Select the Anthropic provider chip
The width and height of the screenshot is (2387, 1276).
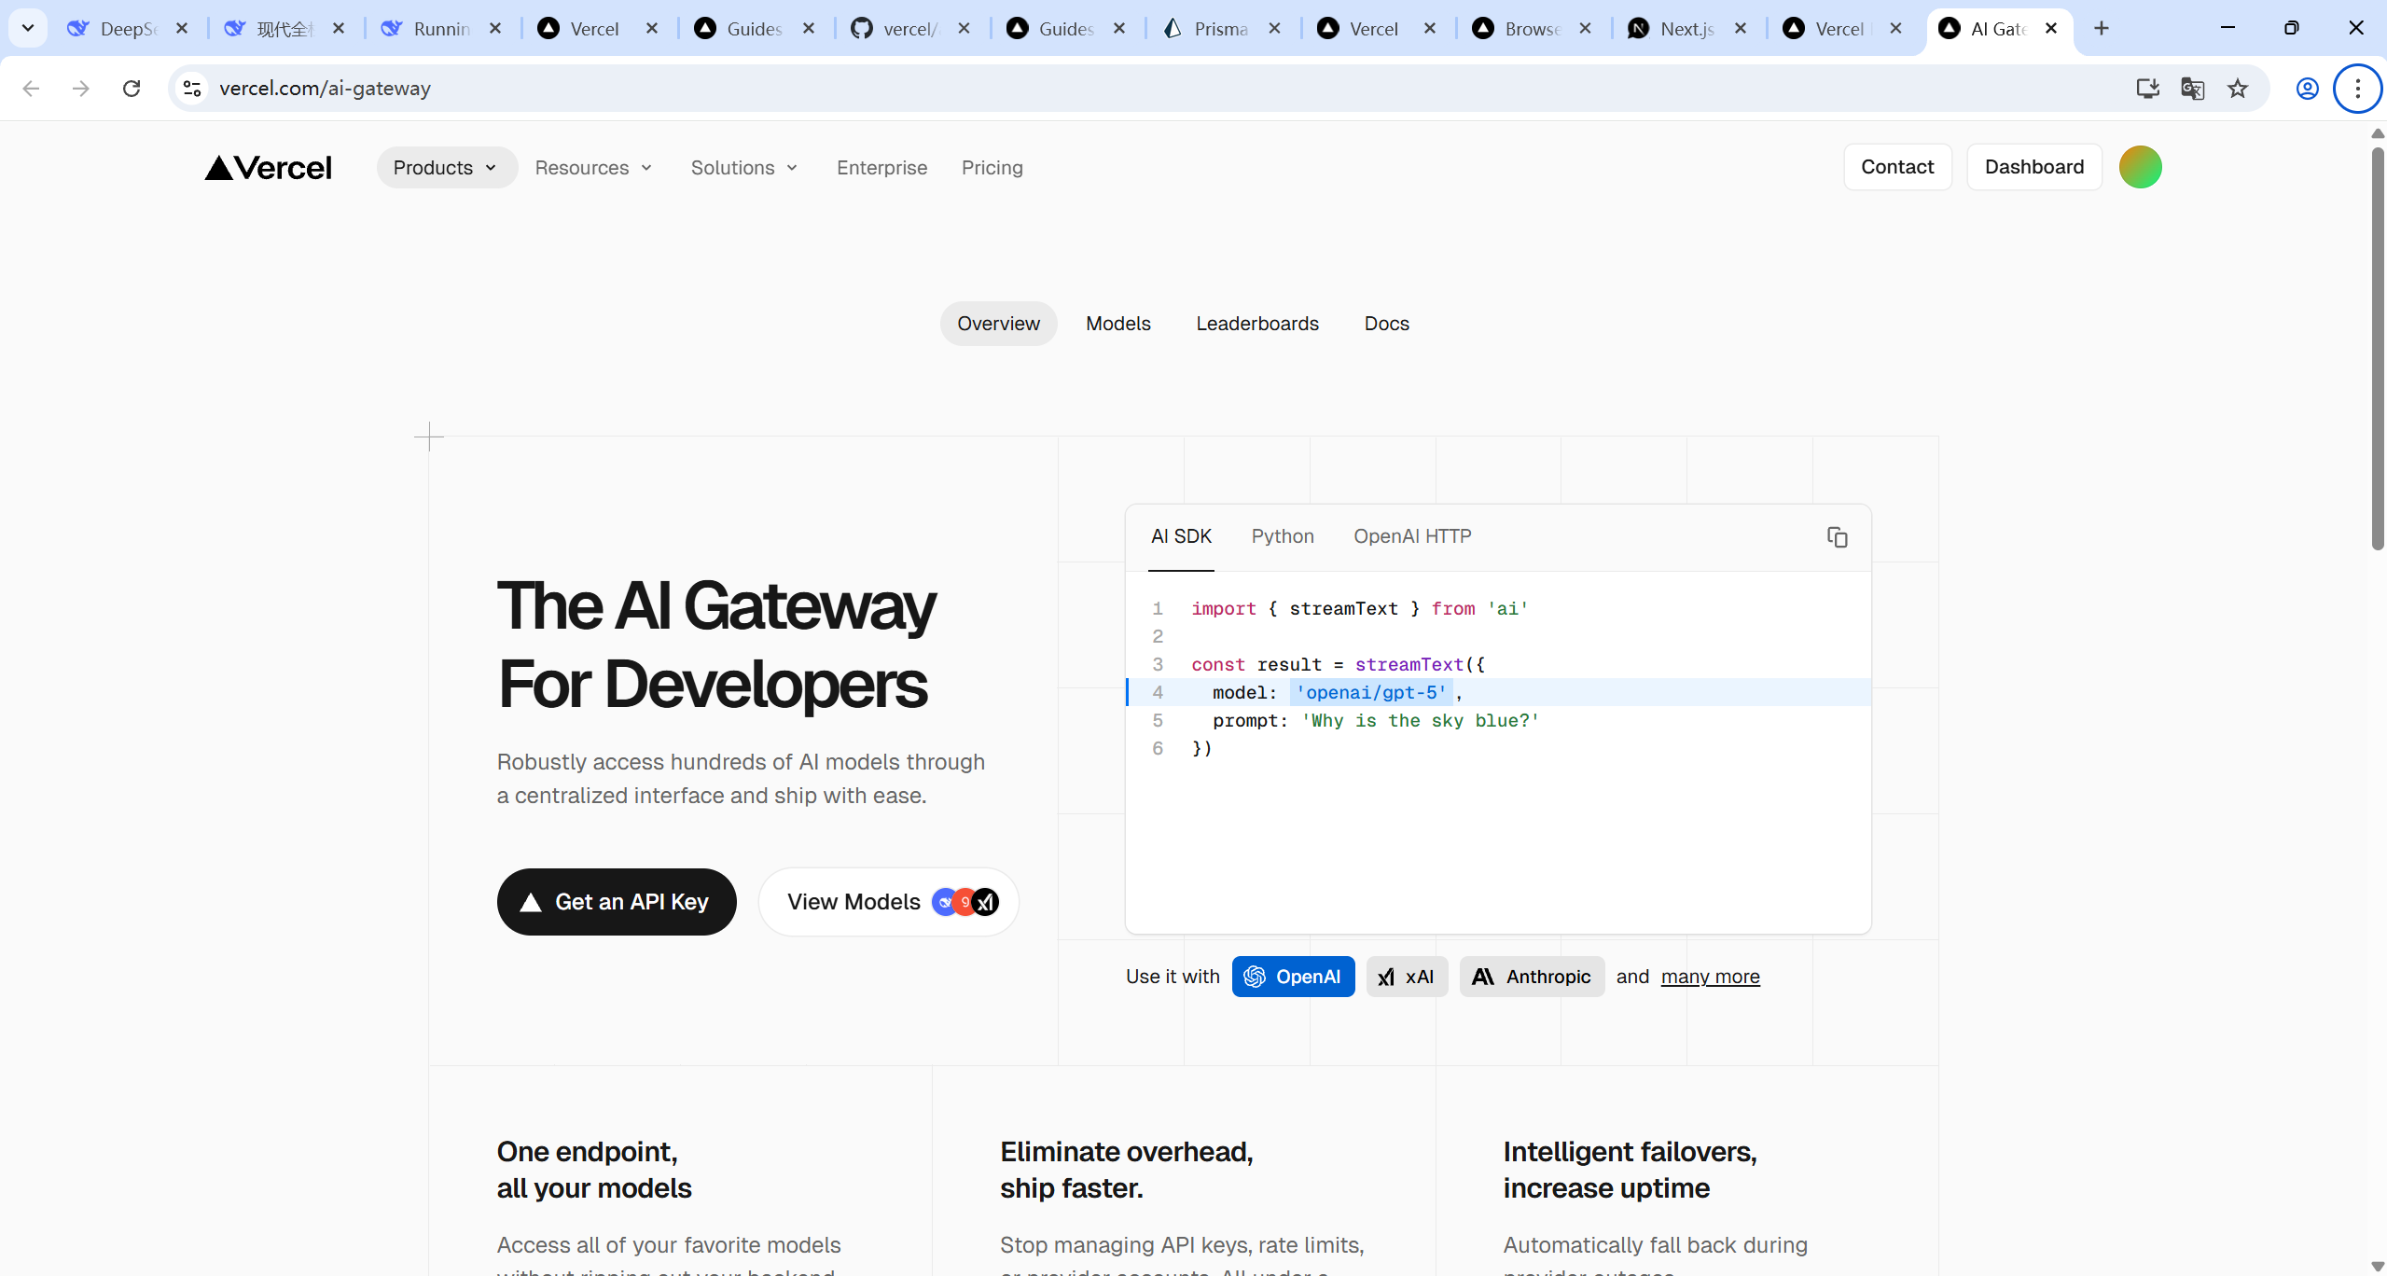(x=1532, y=977)
